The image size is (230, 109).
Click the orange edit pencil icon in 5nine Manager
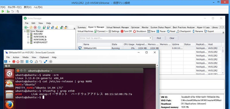[x=31, y=27]
